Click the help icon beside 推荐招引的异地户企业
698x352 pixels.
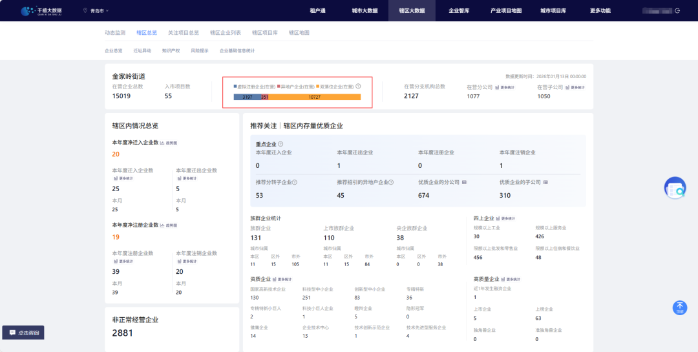point(391,182)
